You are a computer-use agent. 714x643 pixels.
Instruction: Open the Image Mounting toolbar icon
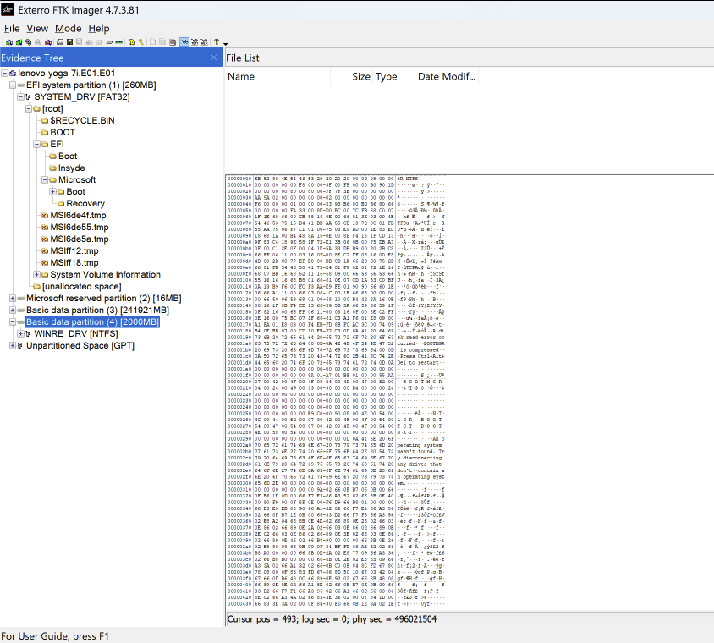click(28, 42)
